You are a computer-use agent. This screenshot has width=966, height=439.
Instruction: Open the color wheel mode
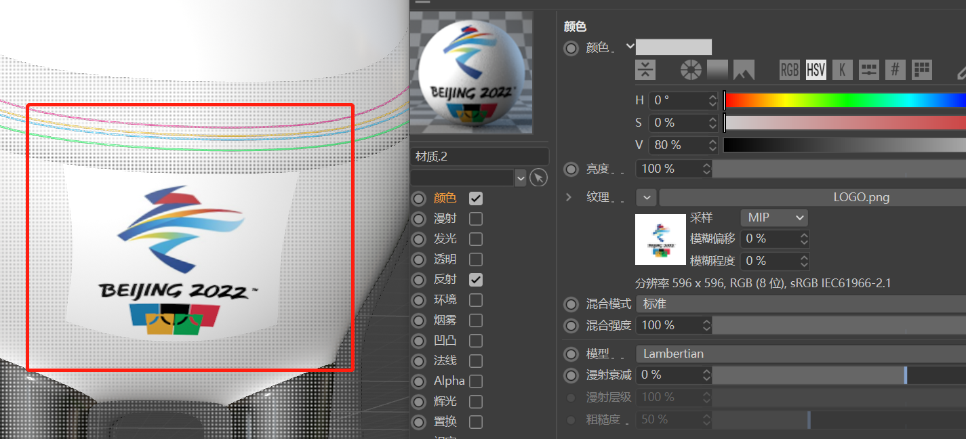pyautogui.click(x=690, y=70)
